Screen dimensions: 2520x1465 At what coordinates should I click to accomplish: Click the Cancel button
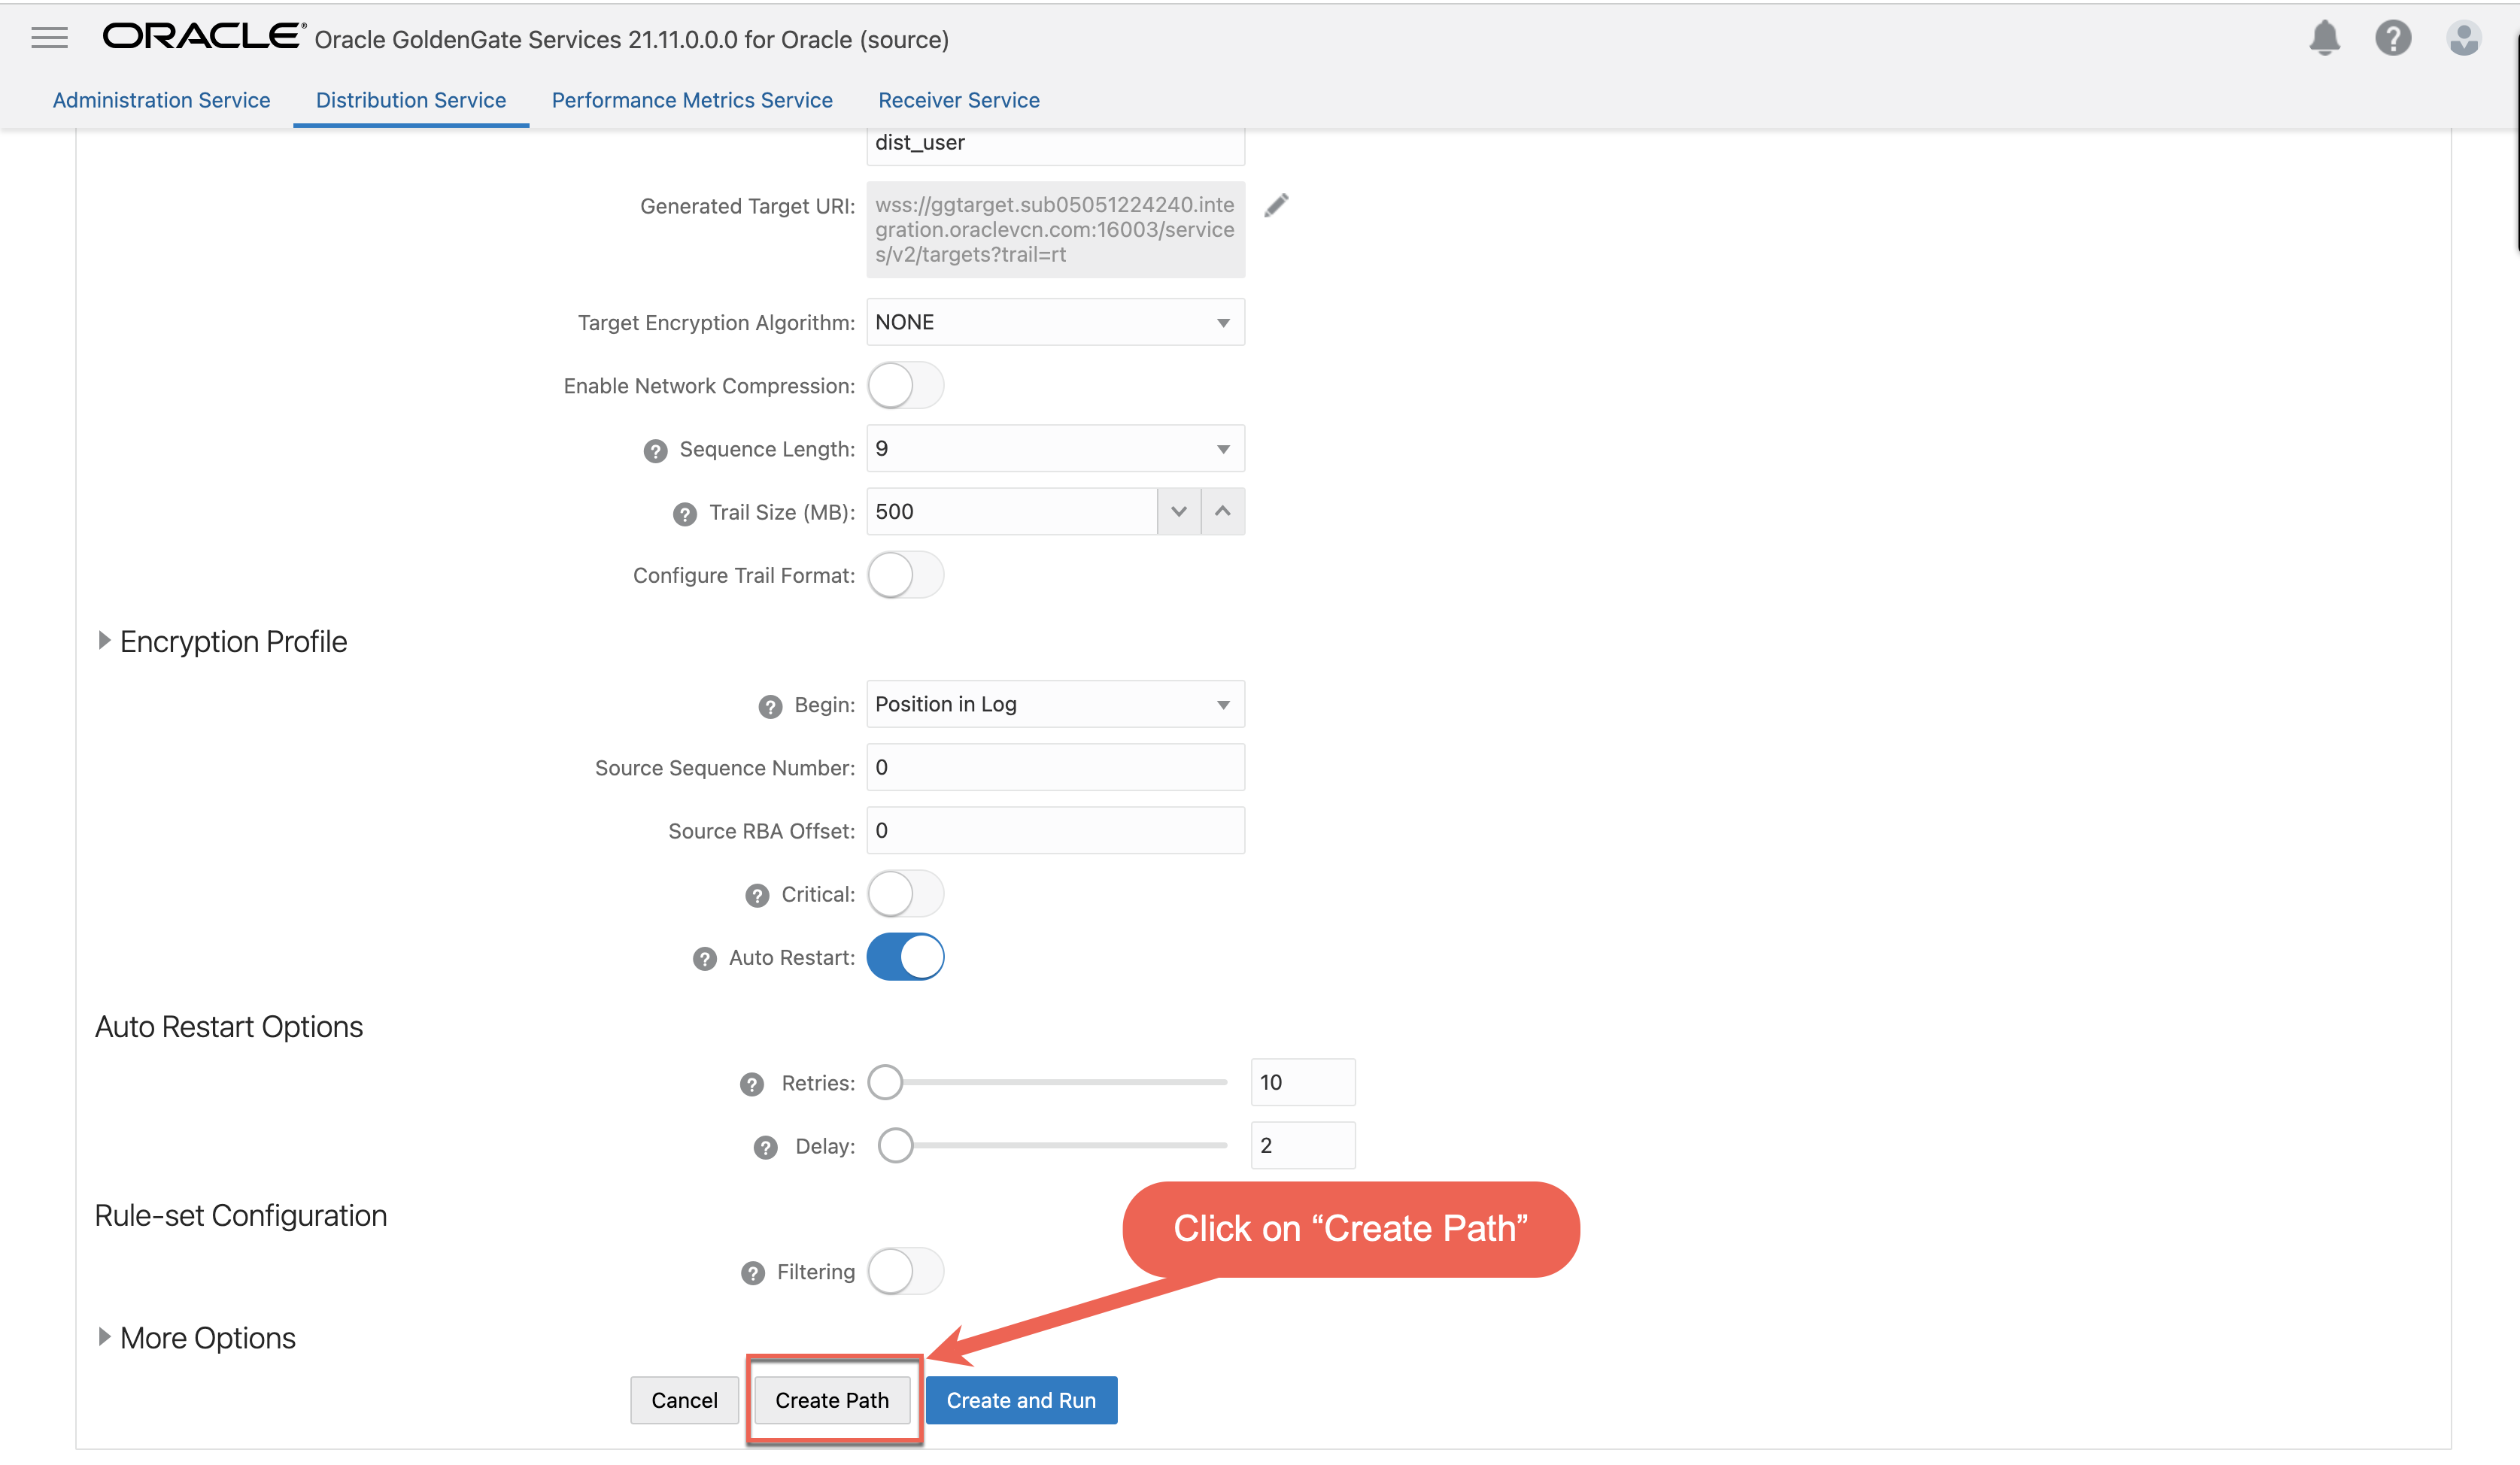tap(684, 1400)
